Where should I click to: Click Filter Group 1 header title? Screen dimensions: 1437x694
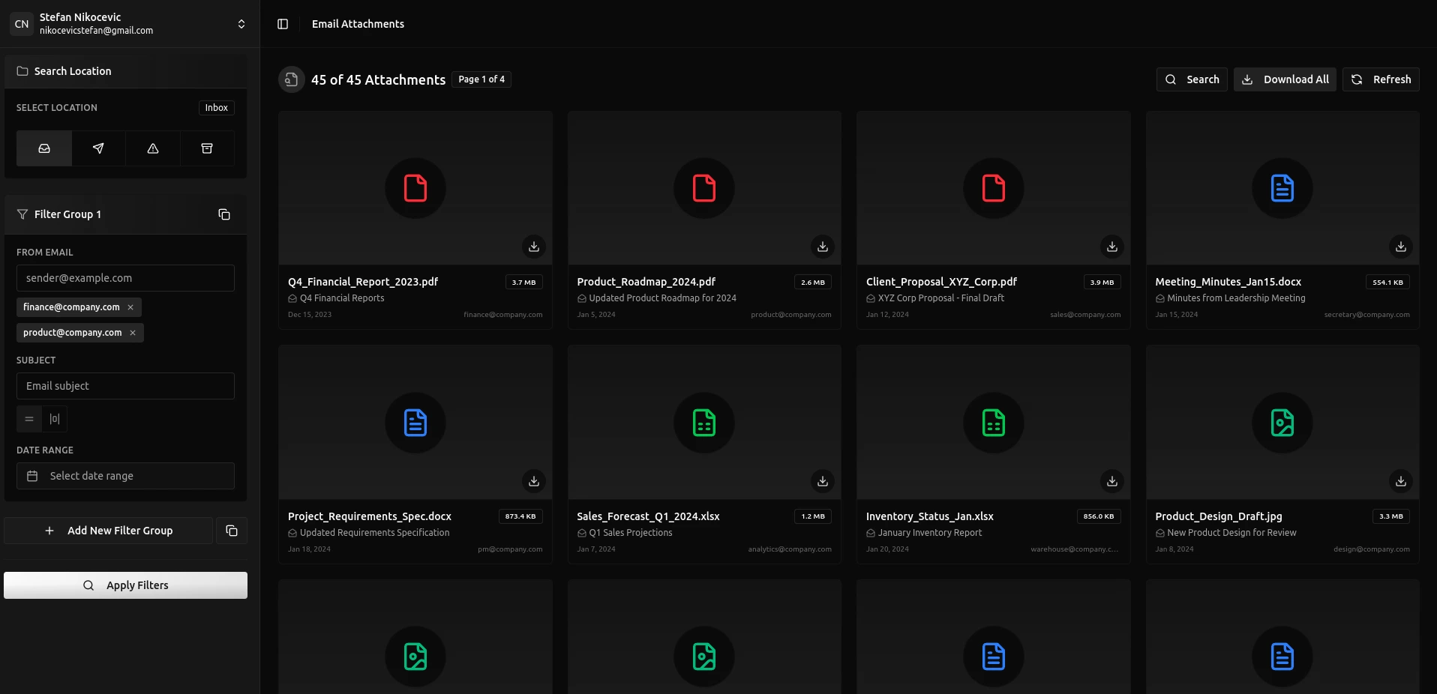tap(67, 214)
